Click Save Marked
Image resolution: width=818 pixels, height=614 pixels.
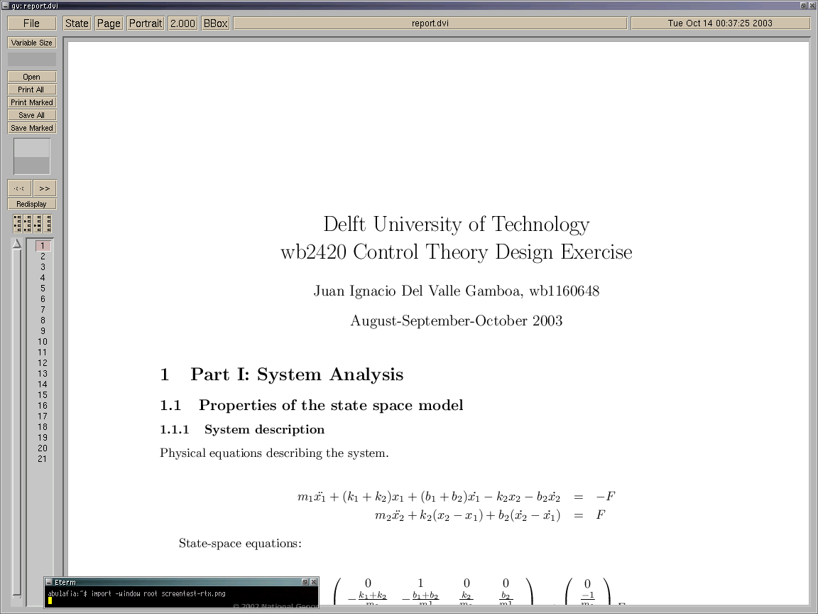click(x=32, y=128)
